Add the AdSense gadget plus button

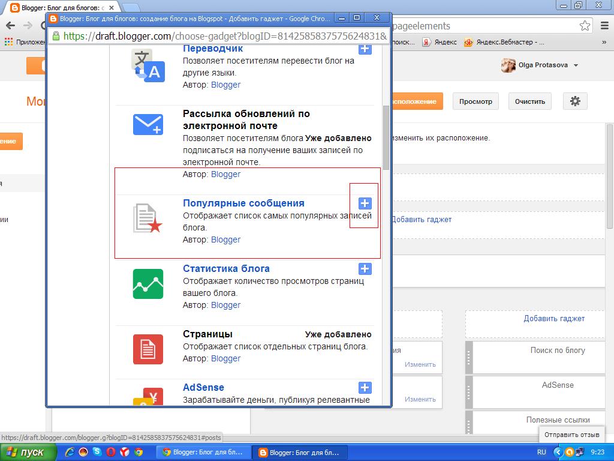click(x=365, y=388)
